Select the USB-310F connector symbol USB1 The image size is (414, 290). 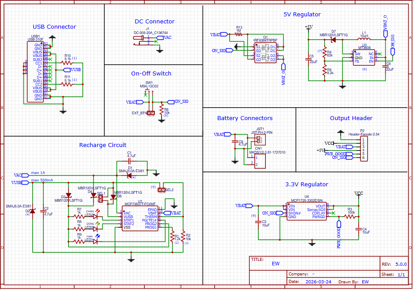coord(35,72)
